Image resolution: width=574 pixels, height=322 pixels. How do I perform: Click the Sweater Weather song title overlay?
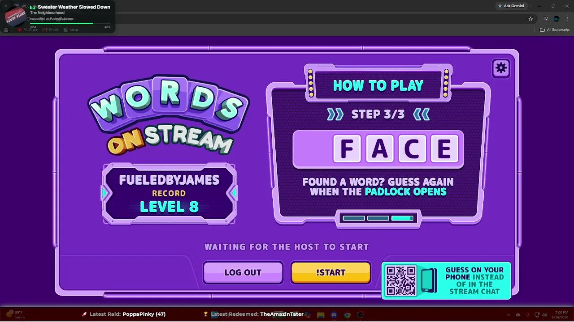(x=74, y=7)
